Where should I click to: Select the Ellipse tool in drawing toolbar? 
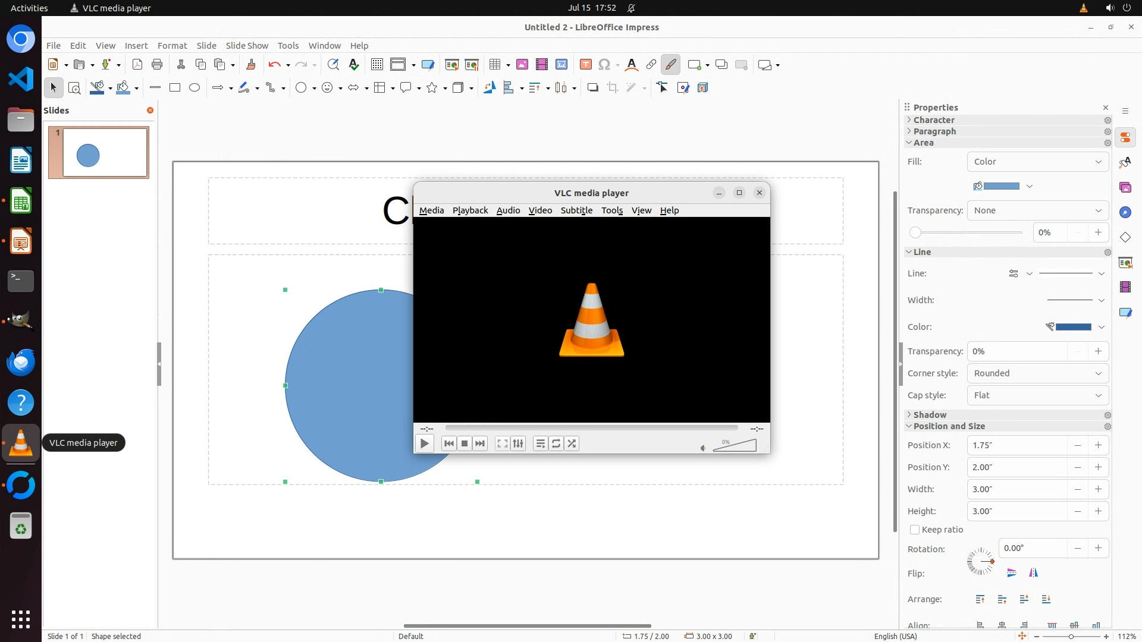(x=194, y=87)
